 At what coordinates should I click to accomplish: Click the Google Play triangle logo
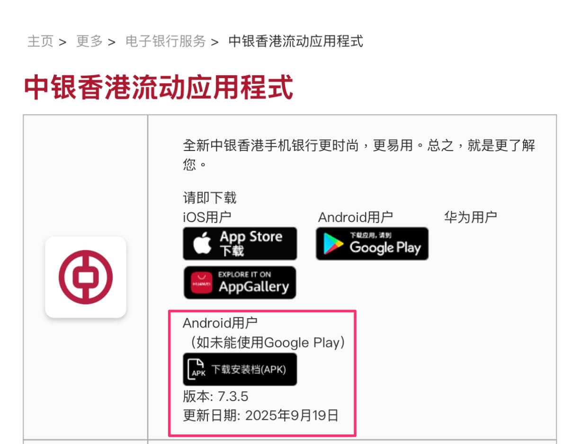(x=333, y=244)
